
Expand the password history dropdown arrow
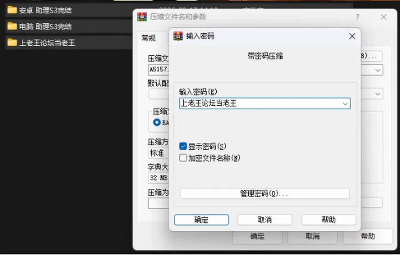tap(345, 104)
